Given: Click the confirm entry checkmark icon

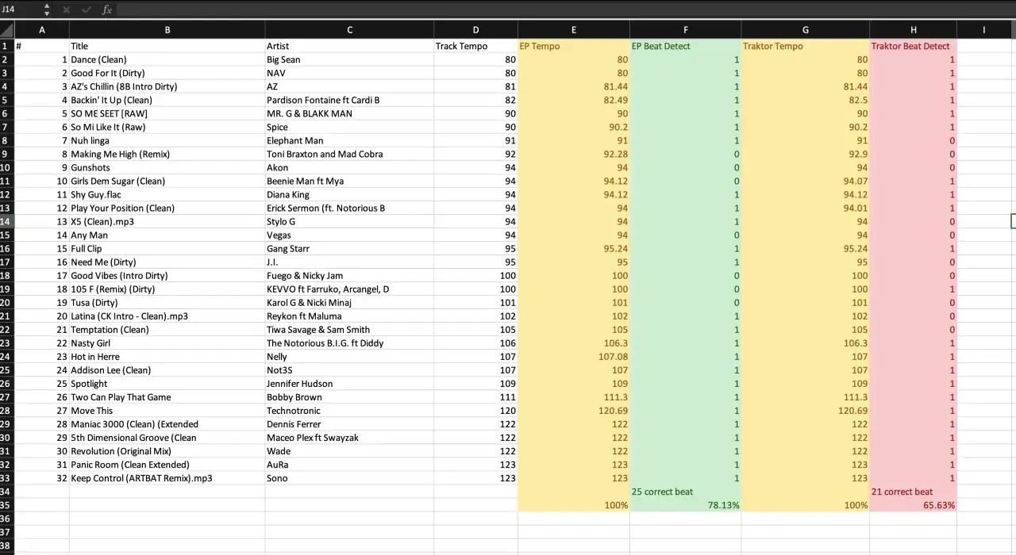Looking at the screenshot, I should (86, 10).
